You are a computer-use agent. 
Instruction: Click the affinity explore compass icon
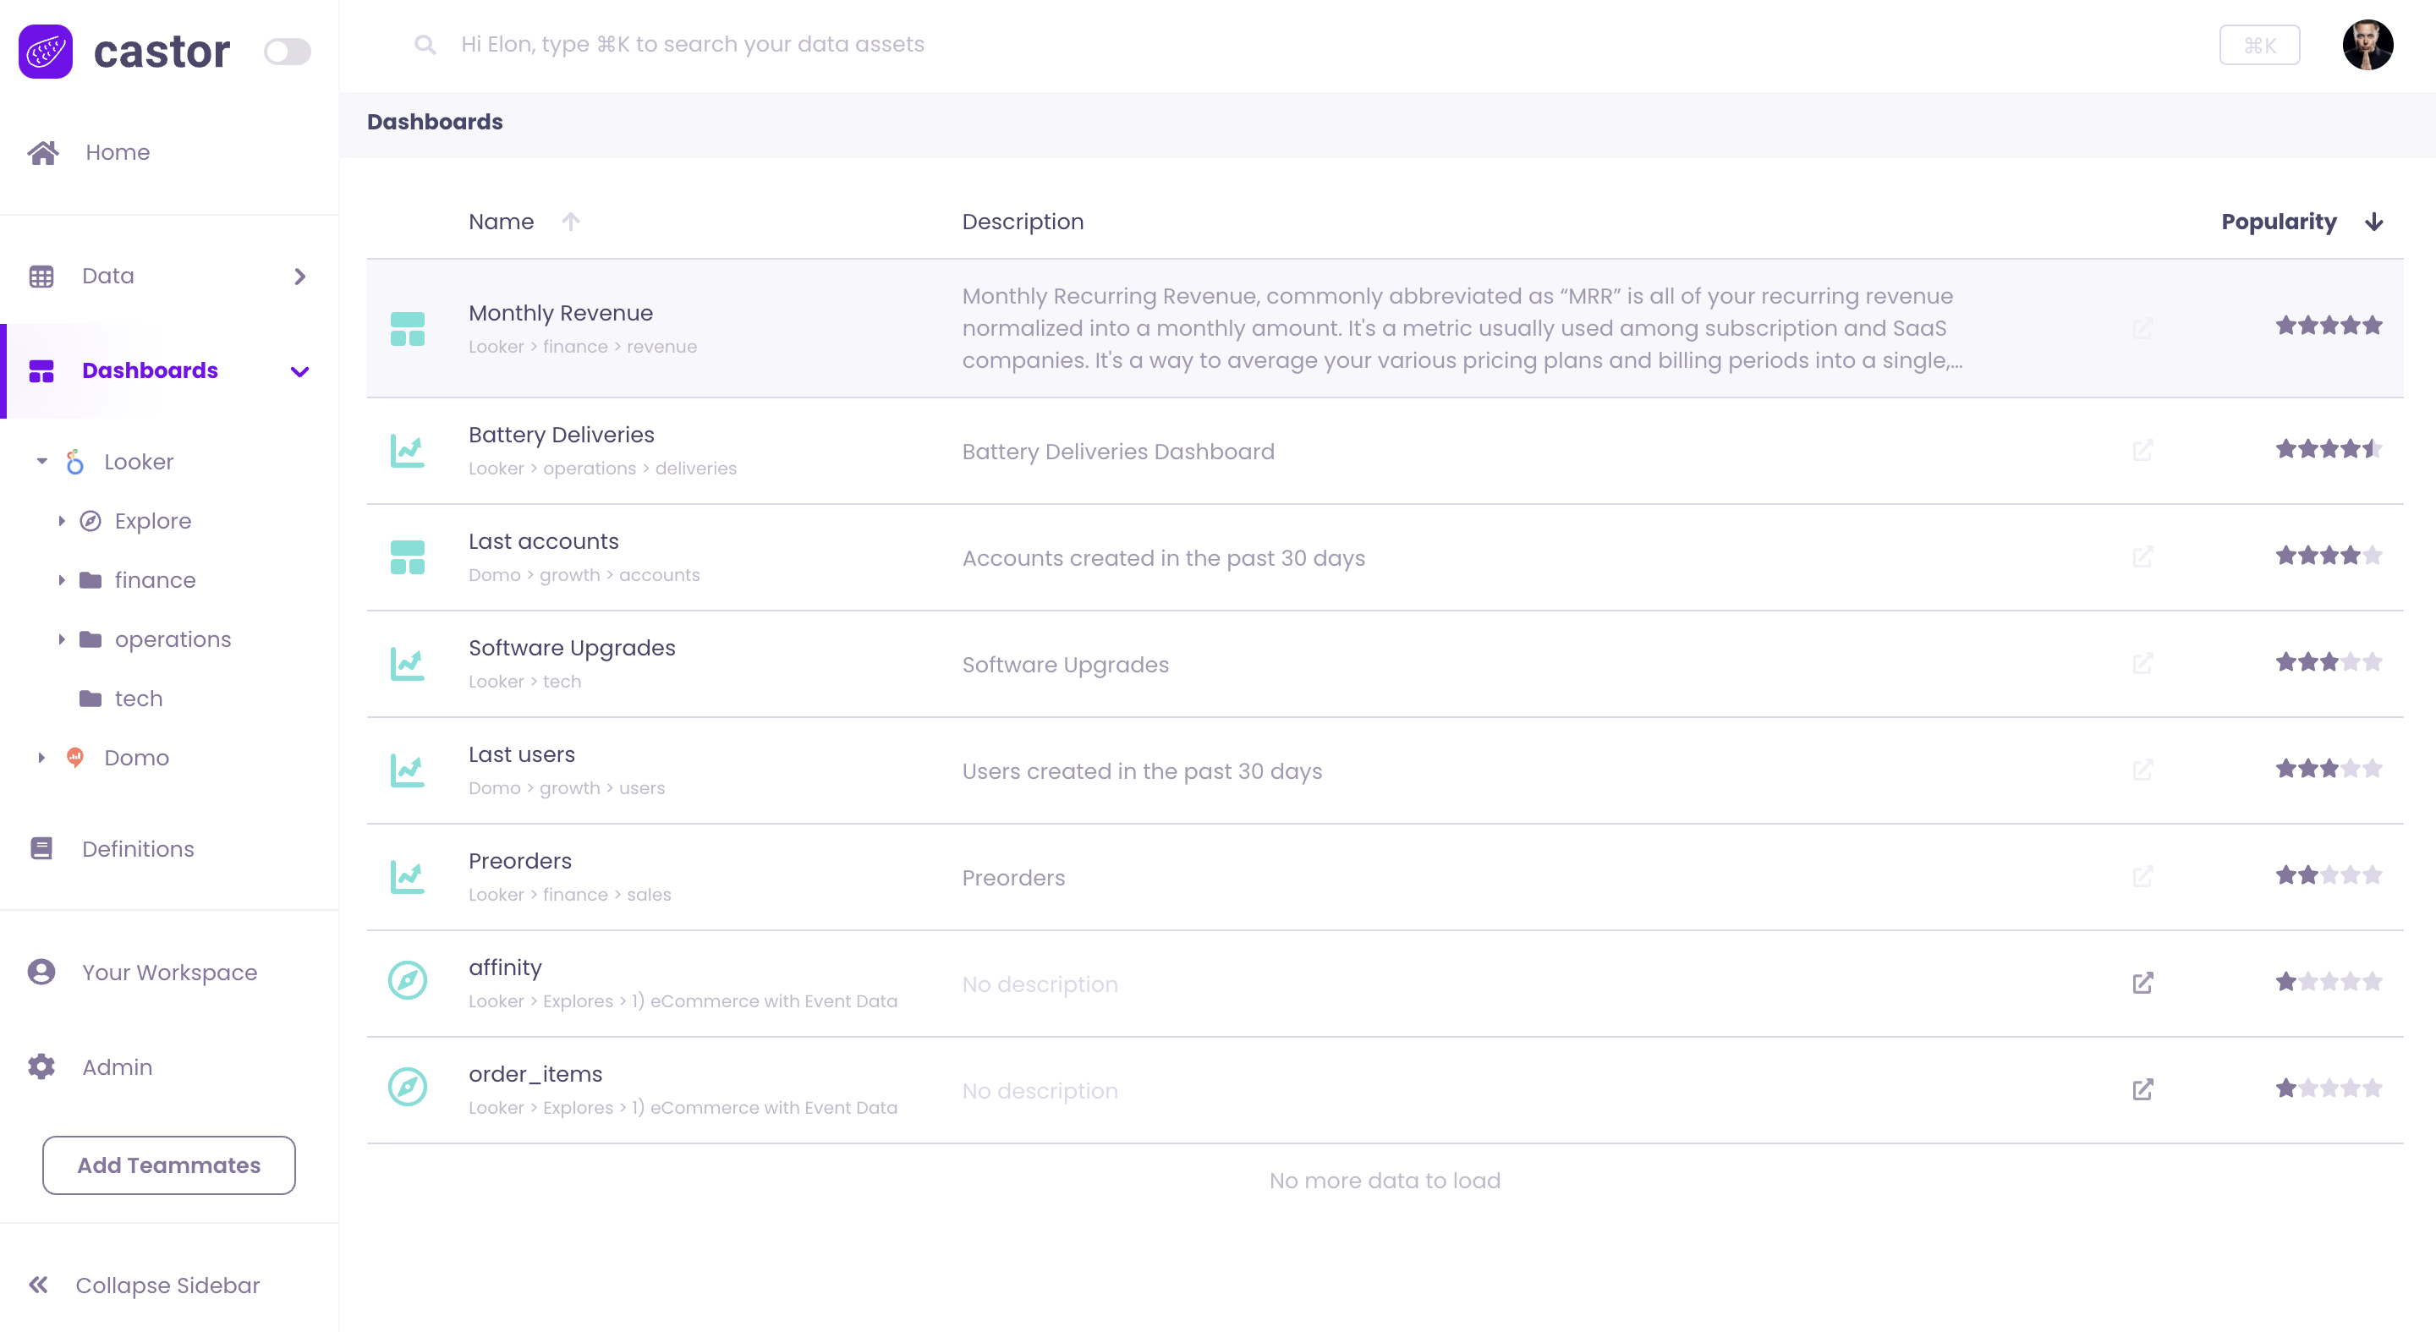point(408,980)
